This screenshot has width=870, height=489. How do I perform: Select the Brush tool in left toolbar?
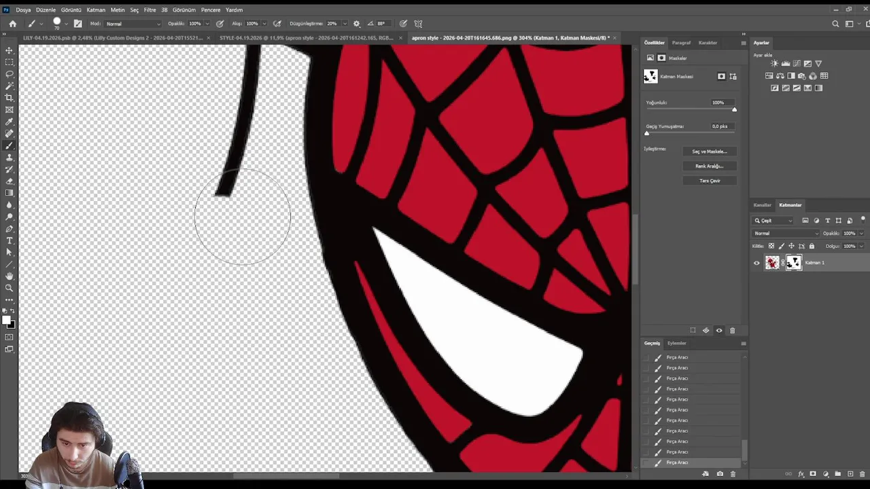[10, 145]
